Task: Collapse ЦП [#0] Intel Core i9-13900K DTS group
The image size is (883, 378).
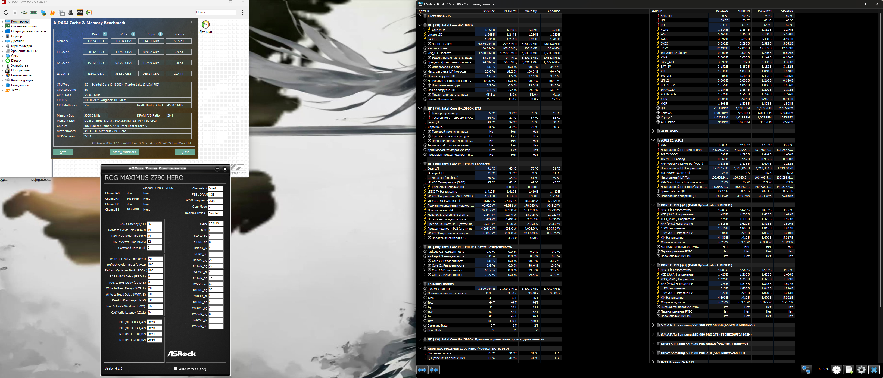Action: coord(420,108)
